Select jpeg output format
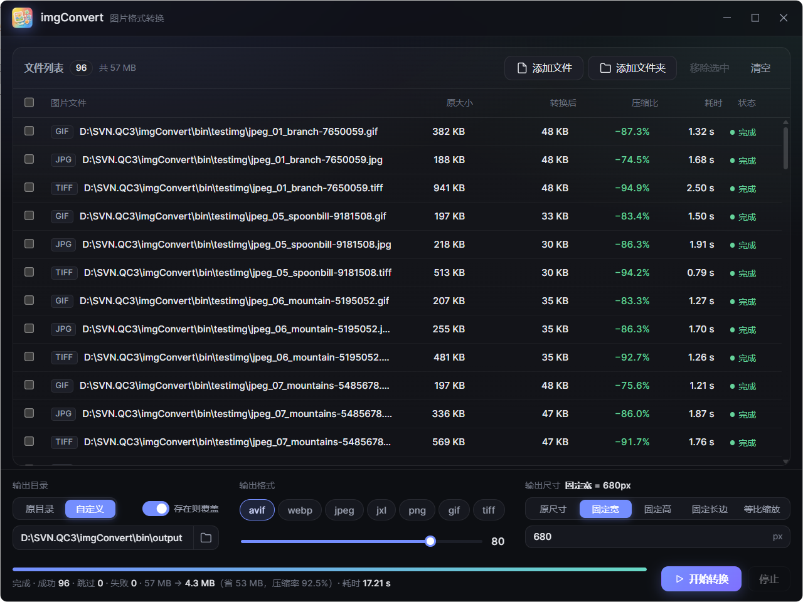803x602 pixels. pos(344,510)
